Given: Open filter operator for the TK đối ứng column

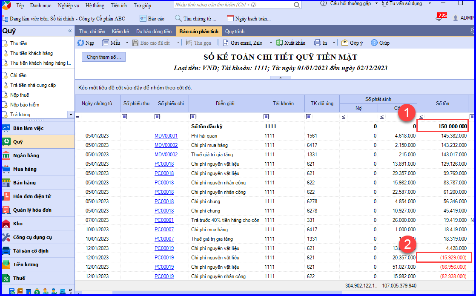Looking at the screenshot, I should pos(309,117).
